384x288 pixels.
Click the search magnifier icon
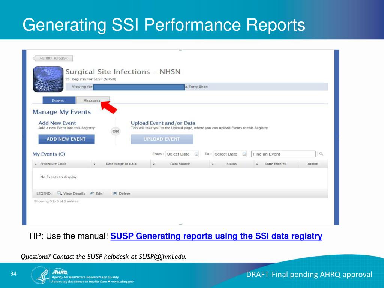pos(321,154)
